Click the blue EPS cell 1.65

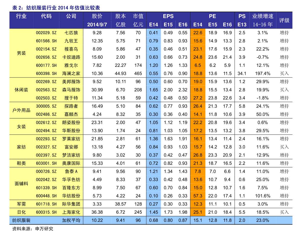[x=154, y=90]
